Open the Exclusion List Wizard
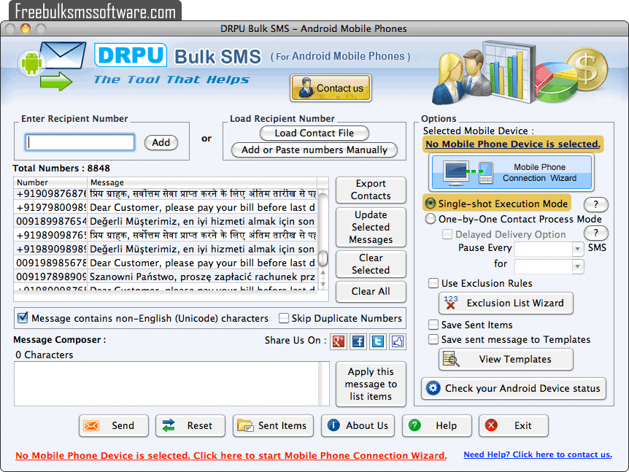This screenshot has width=629, height=472. pyautogui.click(x=506, y=303)
